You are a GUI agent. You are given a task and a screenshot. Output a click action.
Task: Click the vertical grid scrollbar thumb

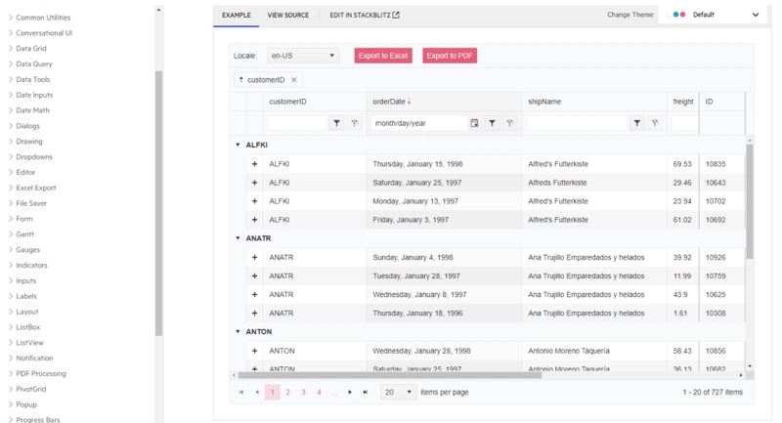(750, 201)
